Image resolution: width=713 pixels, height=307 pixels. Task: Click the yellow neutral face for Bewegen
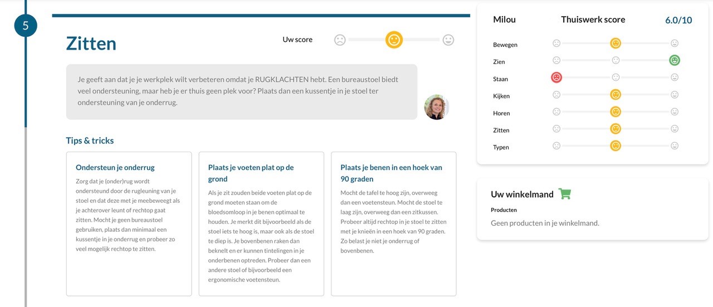point(616,43)
